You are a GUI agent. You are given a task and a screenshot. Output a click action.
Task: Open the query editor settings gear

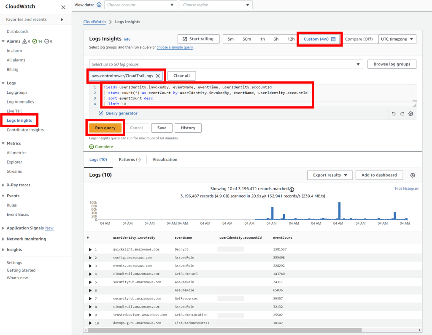pos(410,114)
